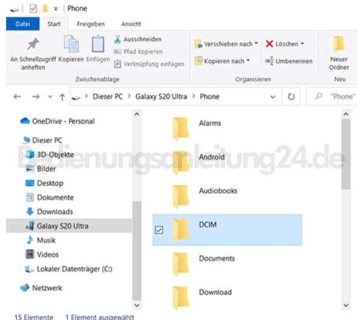
Task: Pin to quick access with An Schnellzugriff anheften
Action: 33,54
